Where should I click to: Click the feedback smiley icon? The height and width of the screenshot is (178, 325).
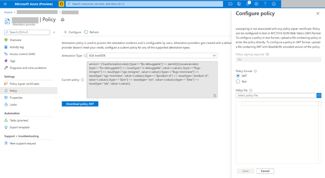pyautogui.click(x=273, y=4)
